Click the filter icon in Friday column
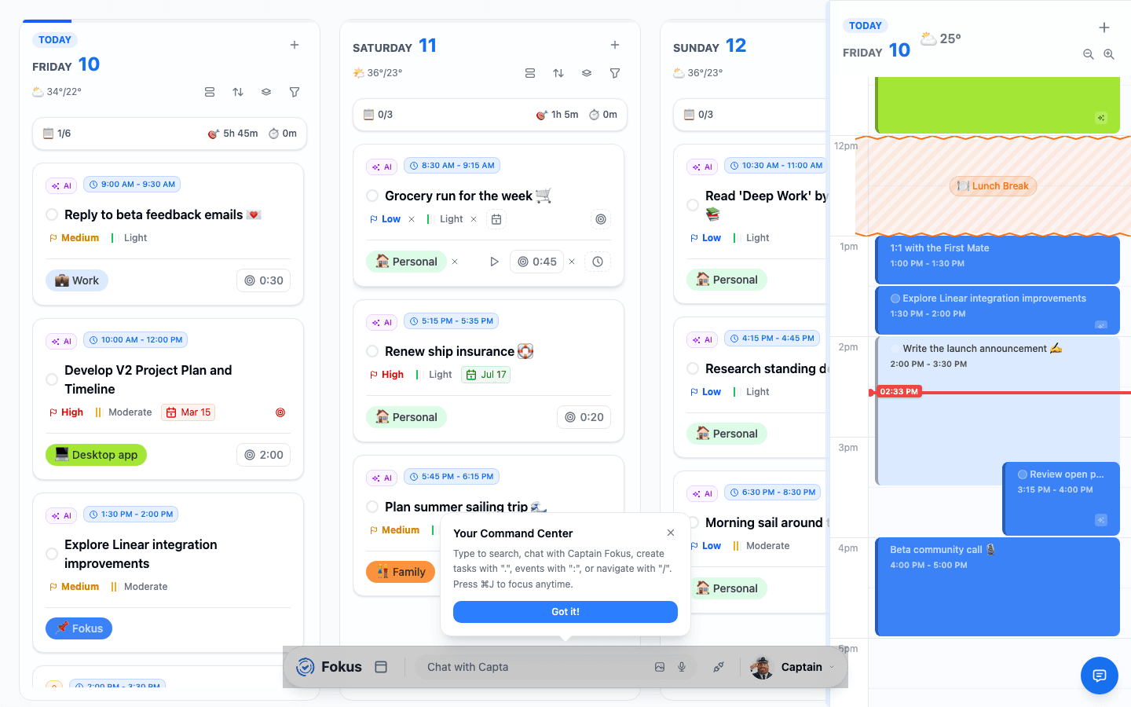The image size is (1131, 707). coord(295,92)
